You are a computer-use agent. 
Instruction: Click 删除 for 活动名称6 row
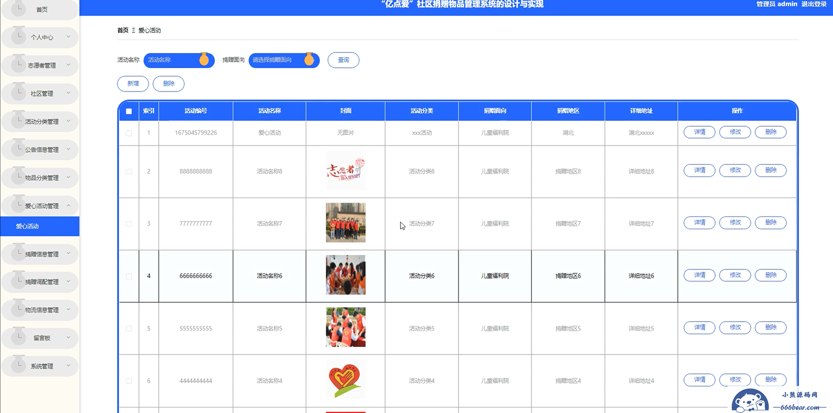pos(771,275)
